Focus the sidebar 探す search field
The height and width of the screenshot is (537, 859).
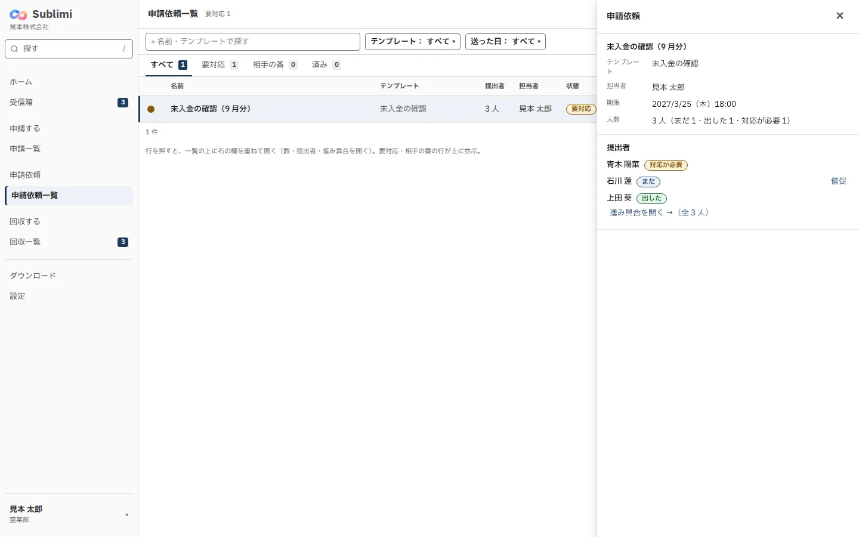69,49
